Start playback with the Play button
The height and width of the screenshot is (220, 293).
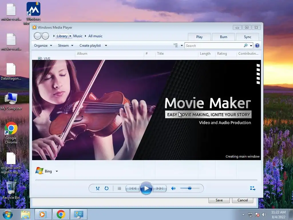click(x=146, y=188)
